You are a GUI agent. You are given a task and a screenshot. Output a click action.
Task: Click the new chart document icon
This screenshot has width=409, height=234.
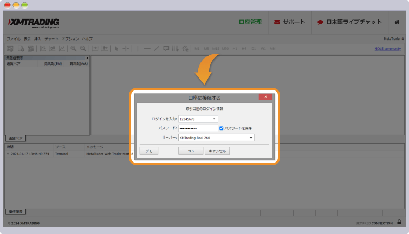(x=21, y=49)
